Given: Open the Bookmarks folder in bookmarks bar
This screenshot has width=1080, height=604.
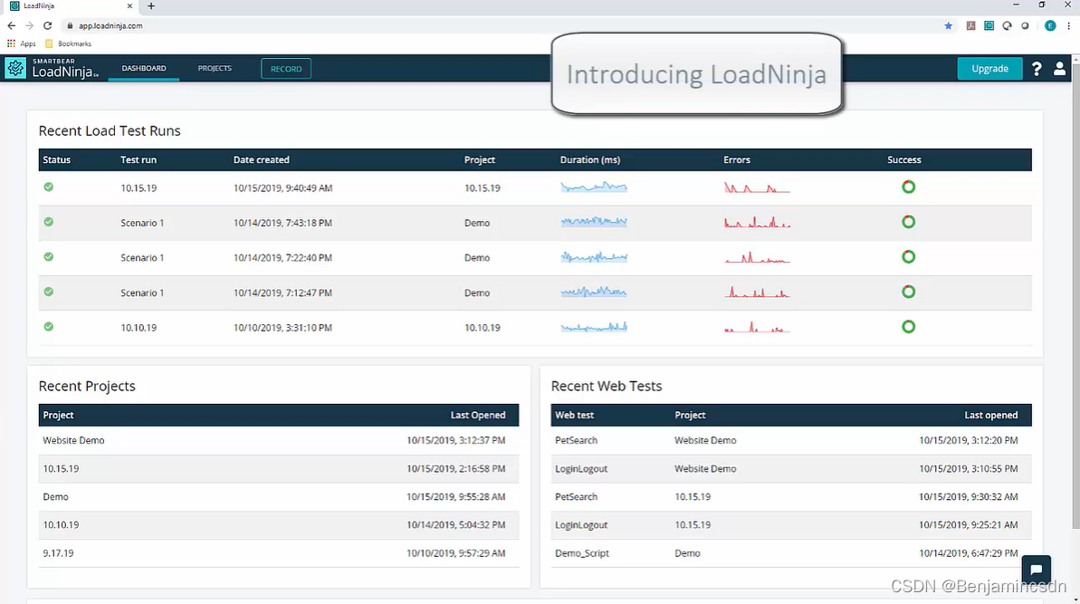Looking at the screenshot, I should click(68, 43).
